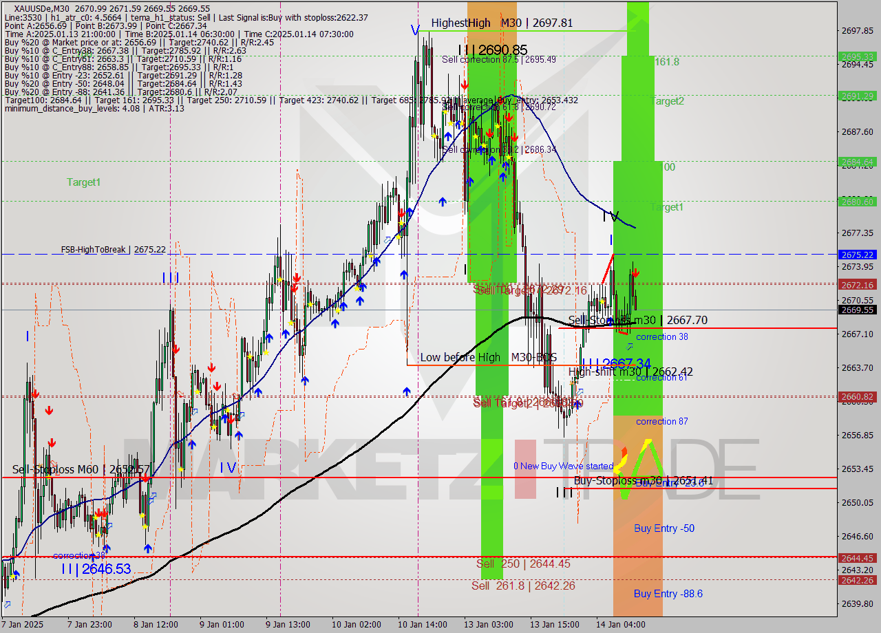Click the Sell-Stoploss m30 2667.70 label

pyautogui.click(x=638, y=320)
